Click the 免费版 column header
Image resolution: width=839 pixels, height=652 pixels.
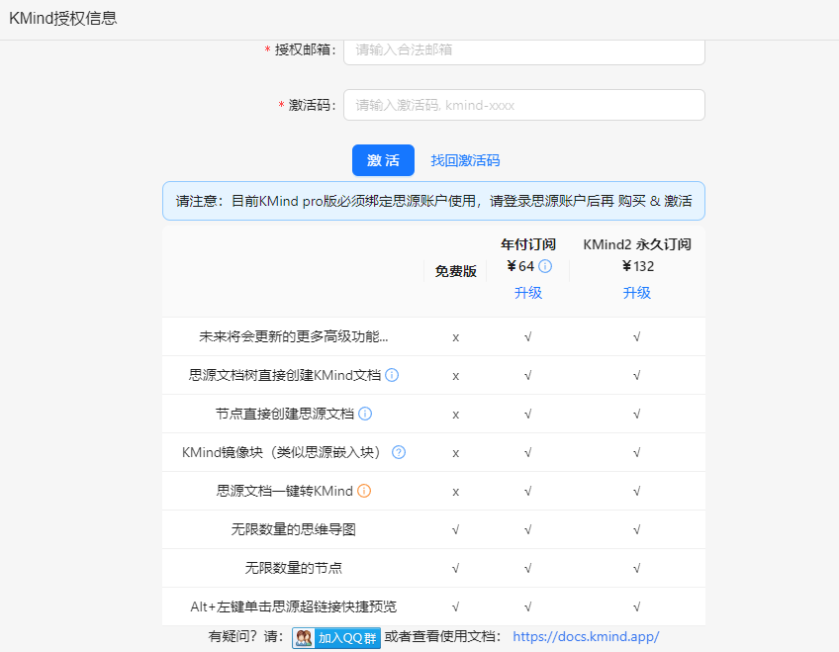[455, 271]
